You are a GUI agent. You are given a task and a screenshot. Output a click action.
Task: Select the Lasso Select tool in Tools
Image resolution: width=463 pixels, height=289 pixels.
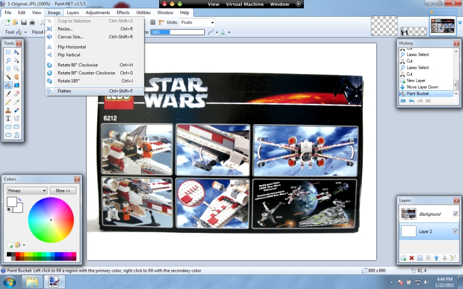click(x=8, y=61)
